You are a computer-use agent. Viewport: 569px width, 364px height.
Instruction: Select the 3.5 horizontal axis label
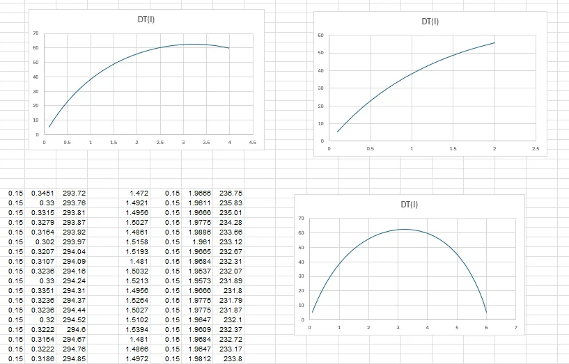pyautogui.click(x=206, y=143)
